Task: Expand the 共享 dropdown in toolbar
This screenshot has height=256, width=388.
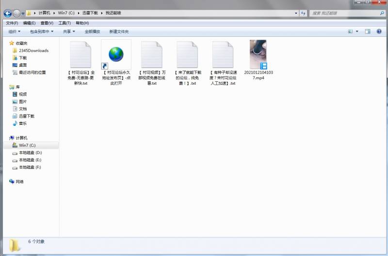Action: [x=69, y=31]
